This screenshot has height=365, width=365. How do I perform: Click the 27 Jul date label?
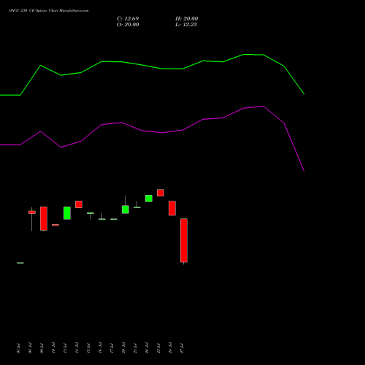182,348
